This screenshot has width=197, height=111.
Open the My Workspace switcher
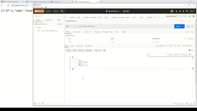(x=113, y=11)
